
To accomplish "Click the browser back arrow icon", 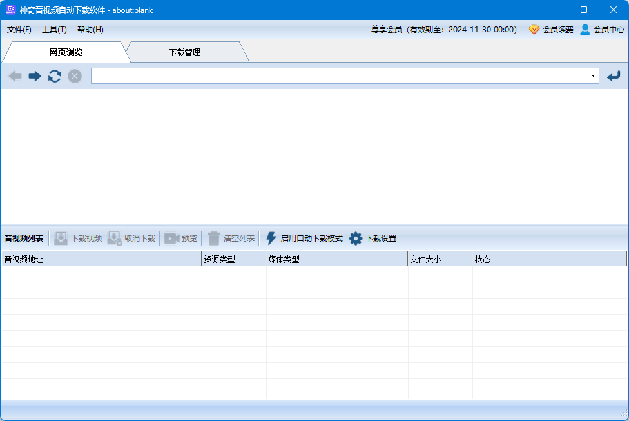I will [x=15, y=76].
